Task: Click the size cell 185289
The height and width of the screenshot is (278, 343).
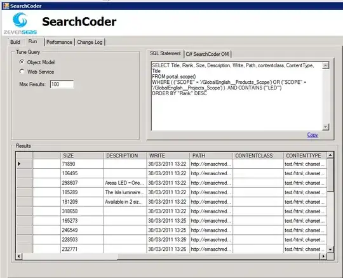Action: tap(82, 192)
